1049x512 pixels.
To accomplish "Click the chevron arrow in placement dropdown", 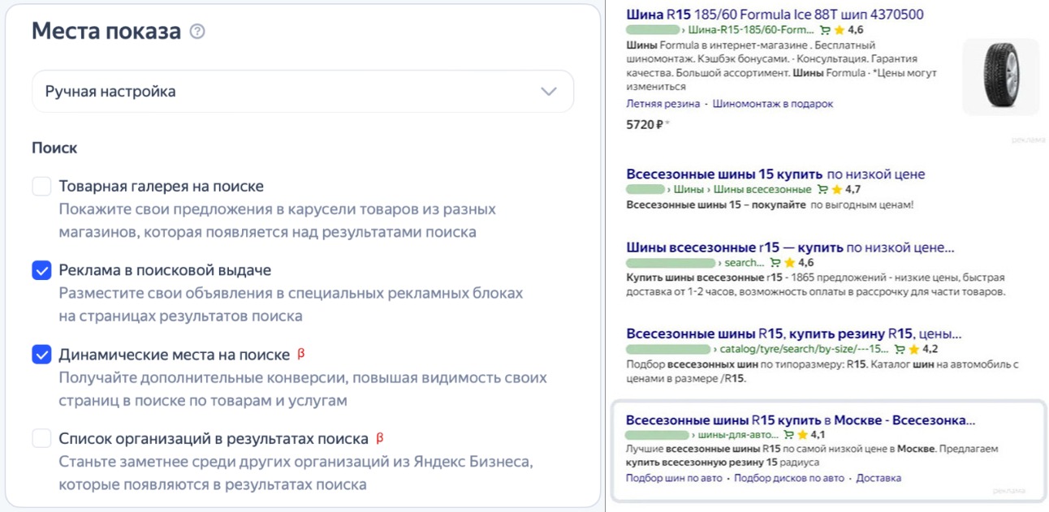I will pos(549,91).
